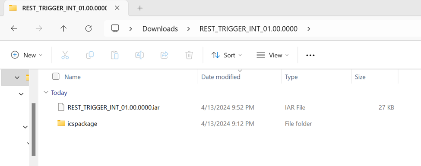This screenshot has width=421, height=166.
Task: Click the Share icon in toolbar
Action: pyautogui.click(x=164, y=55)
